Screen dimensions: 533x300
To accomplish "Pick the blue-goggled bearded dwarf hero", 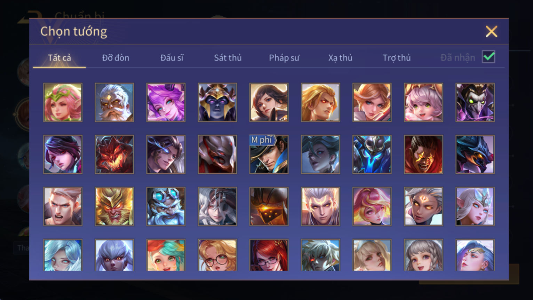I will [x=166, y=206].
